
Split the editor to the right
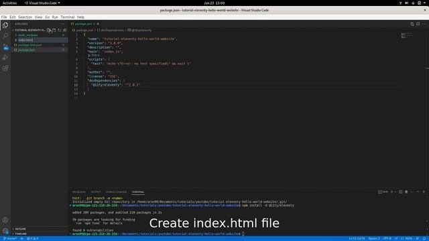[418, 24]
